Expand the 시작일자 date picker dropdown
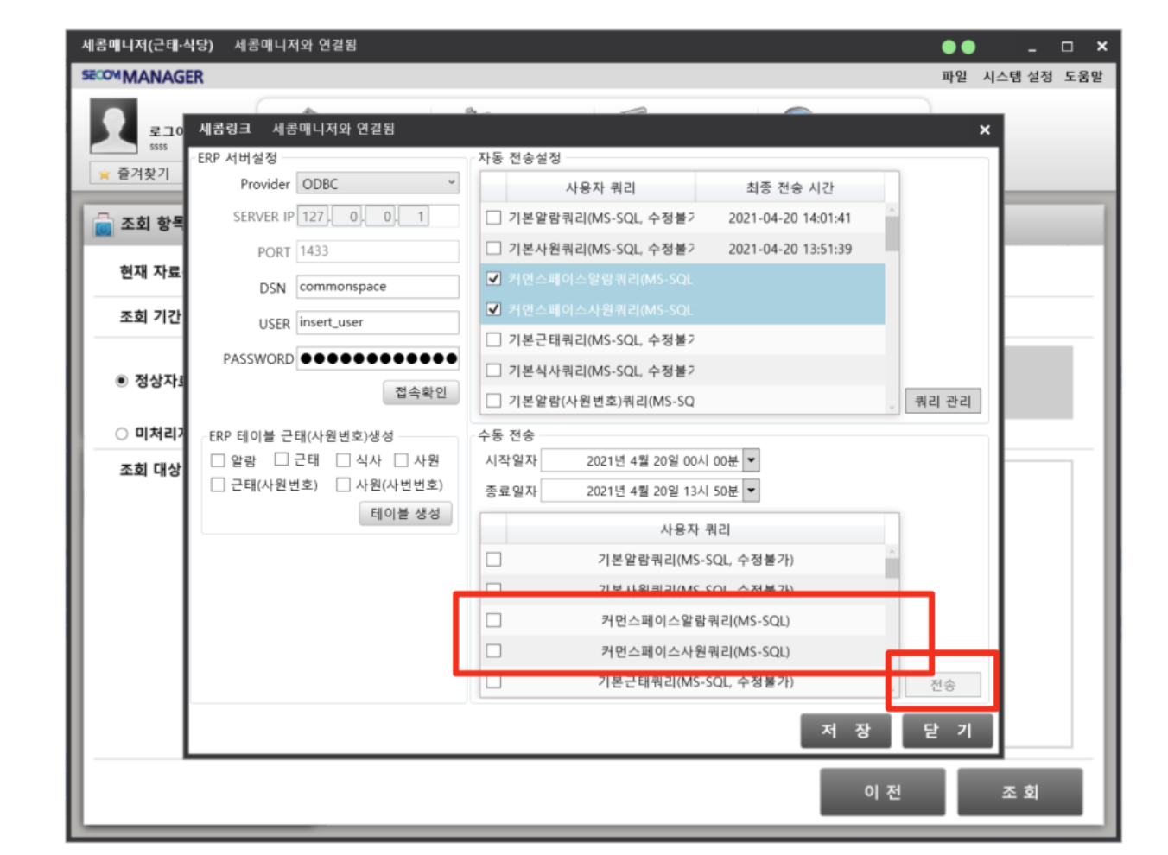Screen dimensions: 1168x855 [x=751, y=460]
